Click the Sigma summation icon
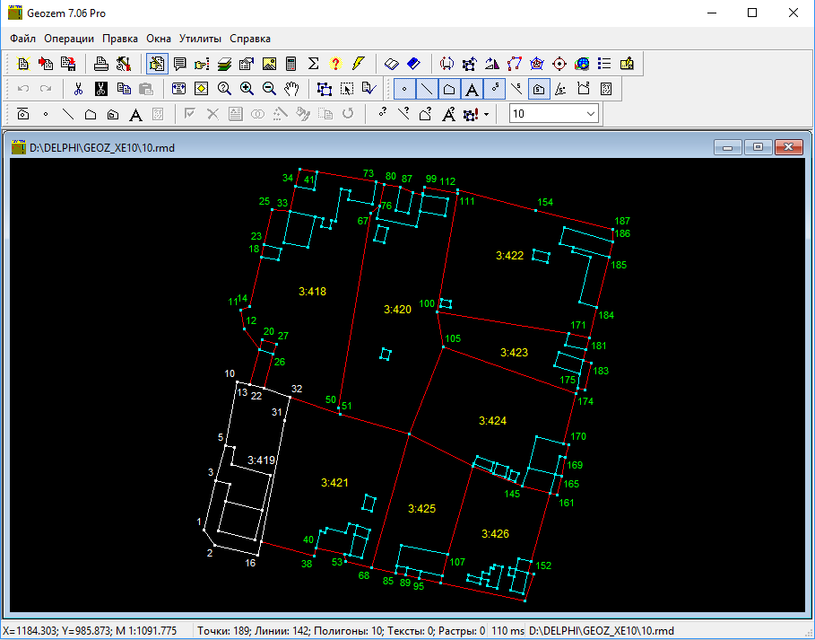Viewport: 815px width, 640px height. point(314,64)
